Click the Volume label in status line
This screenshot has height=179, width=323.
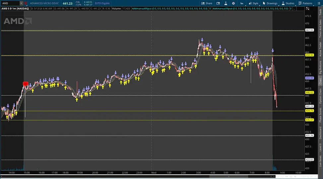(x=116, y=9)
